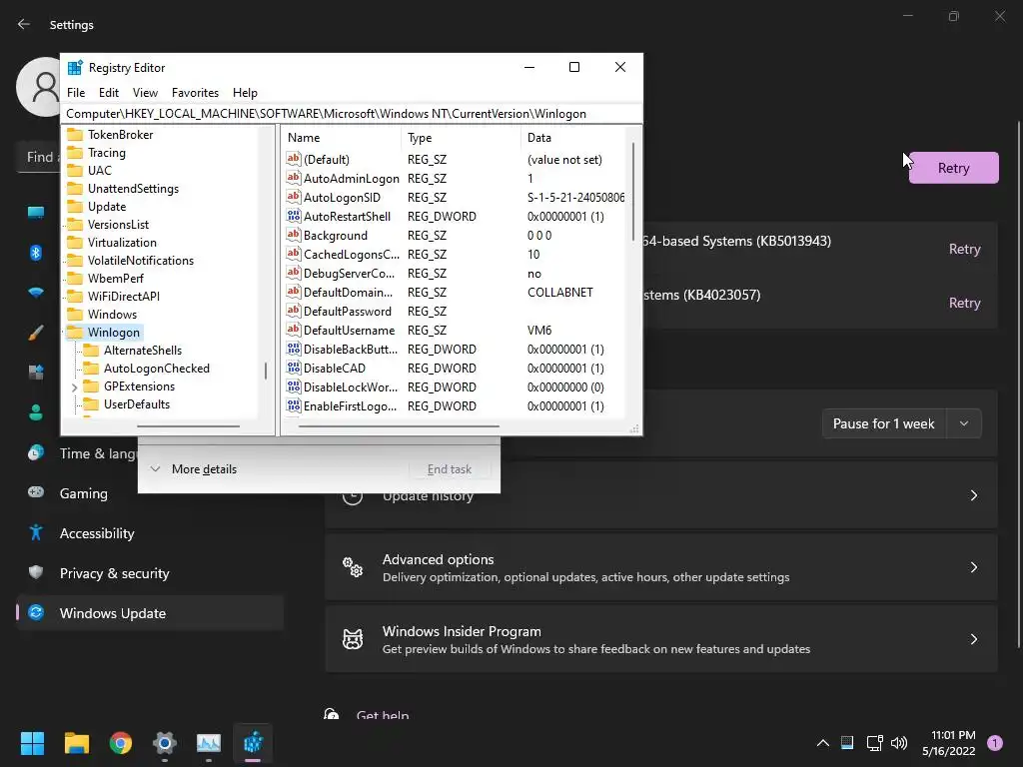The image size is (1023, 767).
Task: Select the TokenBroker folder icon
Action: pyautogui.click(x=76, y=135)
